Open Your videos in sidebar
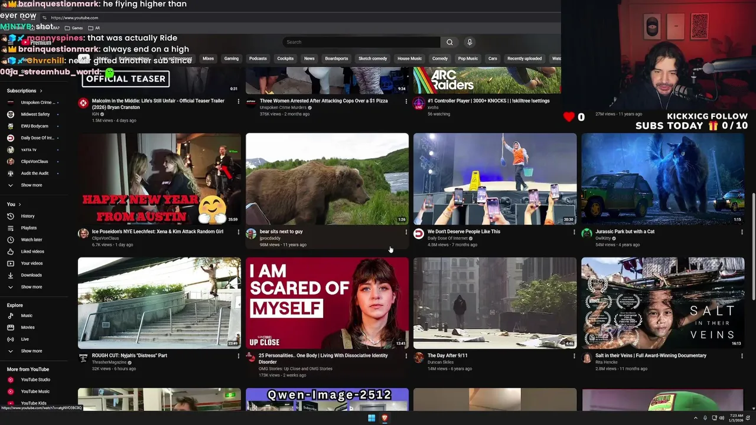756x425 pixels. click(x=32, y=263)
